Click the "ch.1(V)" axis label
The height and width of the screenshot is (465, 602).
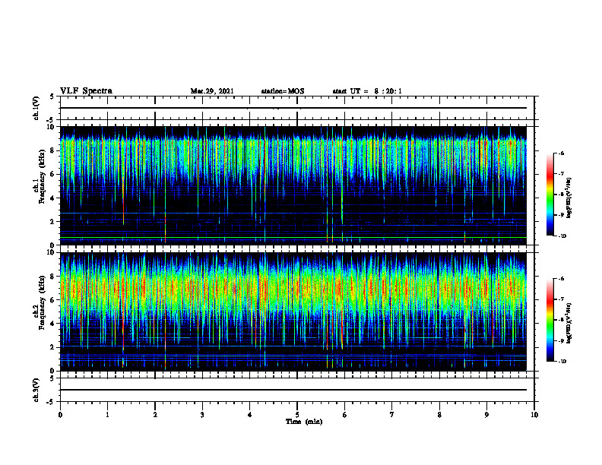coord(36,108)
